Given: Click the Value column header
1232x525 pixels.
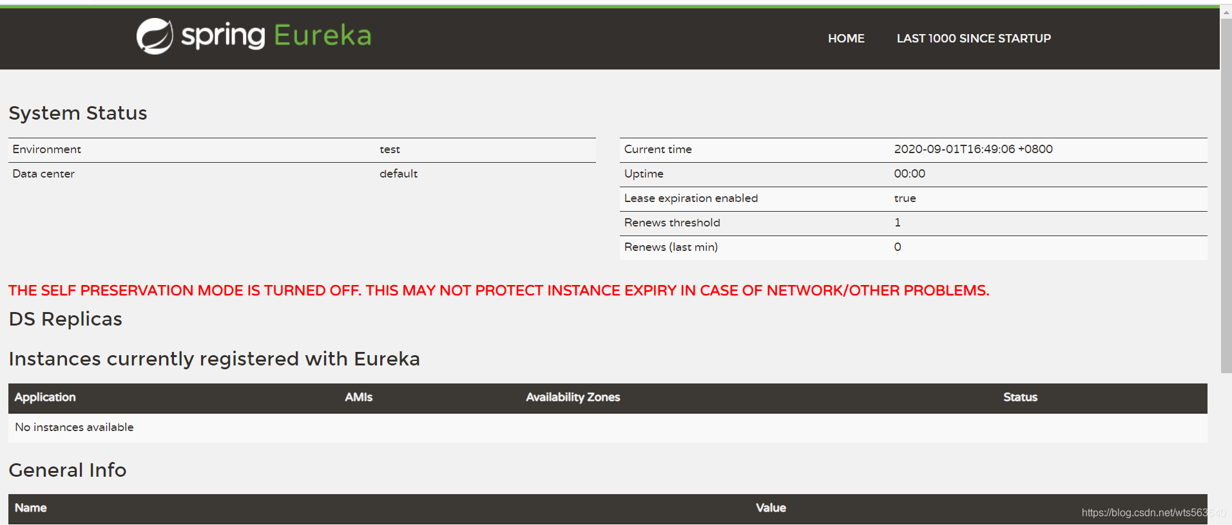Looking at the screenshot, I should 771,508.
